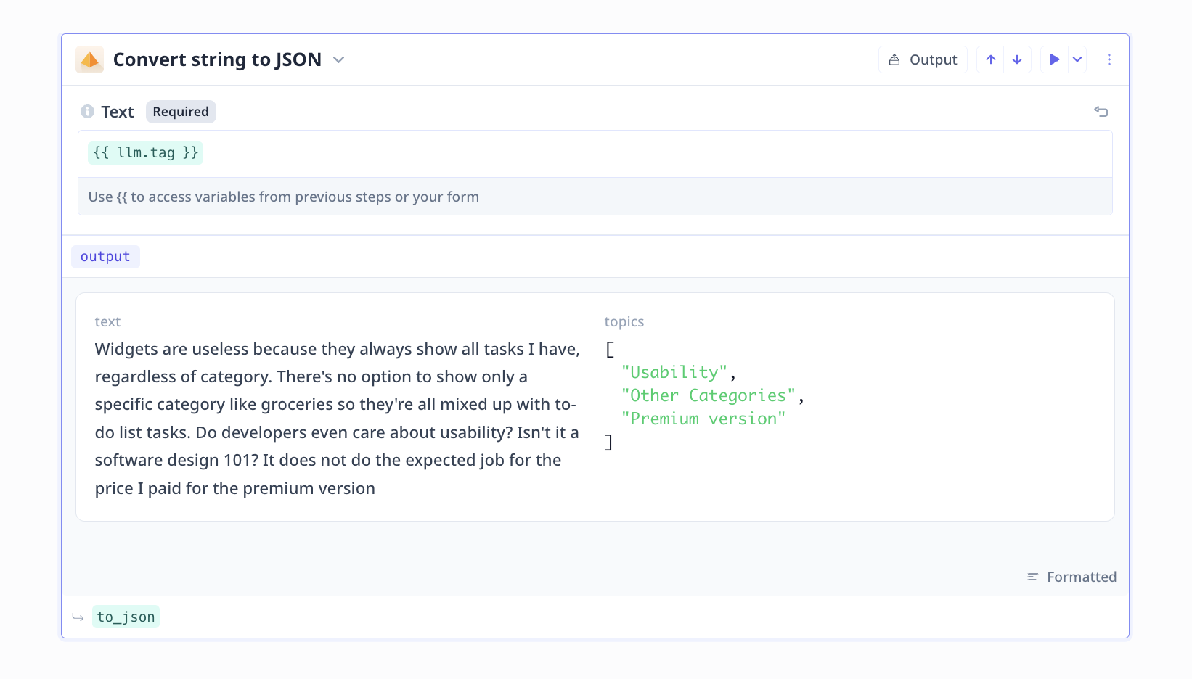Click the return arrow icon beside to_json
The height and width of the screenshot is (679, 1192).
[x=78, y=617]
